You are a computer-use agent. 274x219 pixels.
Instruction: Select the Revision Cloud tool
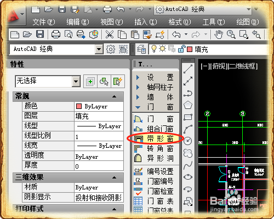pyautogui.click(x=188, y=153)
